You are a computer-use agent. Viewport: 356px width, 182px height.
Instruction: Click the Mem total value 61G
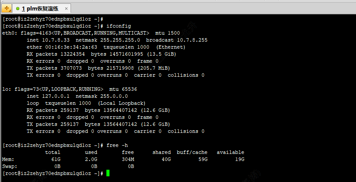point(56,159)
